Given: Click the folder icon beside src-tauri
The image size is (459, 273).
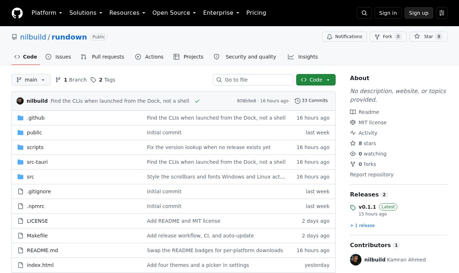Looking at the screenshot, I should click(x=20, y=162).
